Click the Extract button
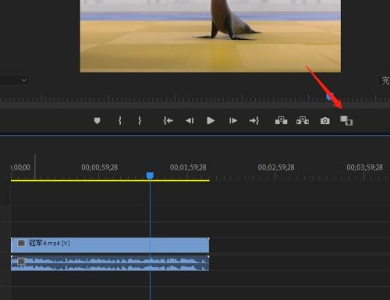390x300 pixels. pyautogui.click(x=303, y=120)
